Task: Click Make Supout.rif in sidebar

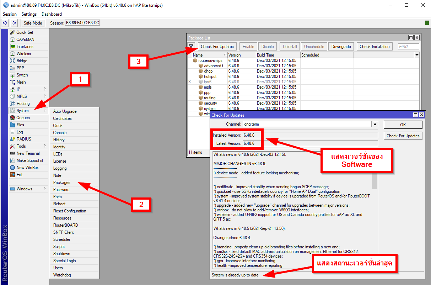Action: point(28,160)
